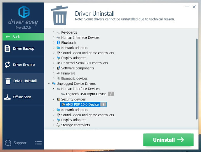This screenshot has width=201, height=152.
Task: Show info for Logitech USB Input Device
Action: click(111, 94)
